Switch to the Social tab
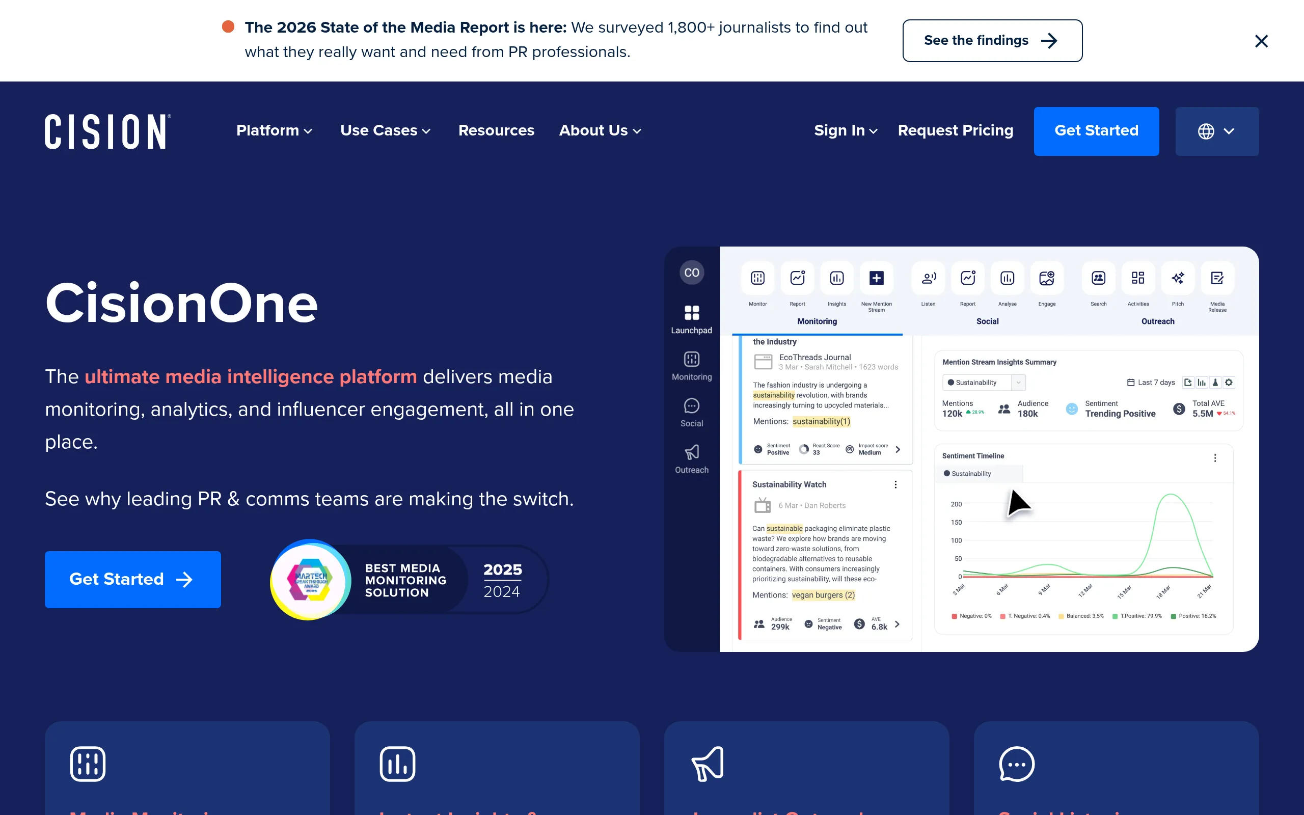This screenshot has height=815, width=1304. [987, 321]
